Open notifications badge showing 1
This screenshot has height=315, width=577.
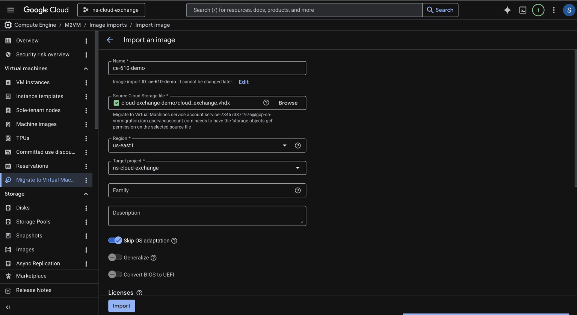(x=538, y=10)
